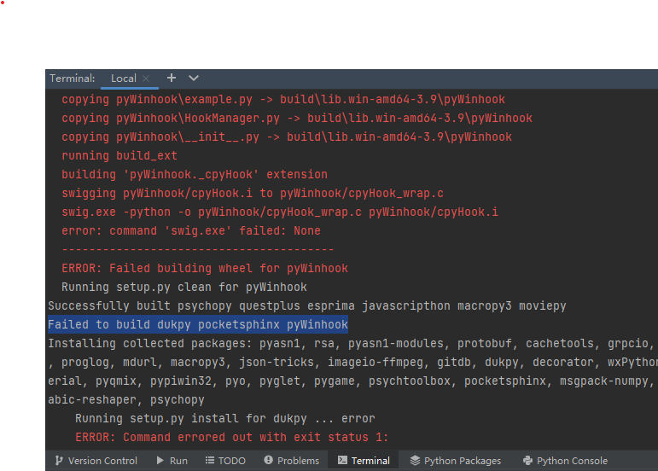Click the Run play icon
This screenshot has width=658, height=471.
click(x=160, y=461)
